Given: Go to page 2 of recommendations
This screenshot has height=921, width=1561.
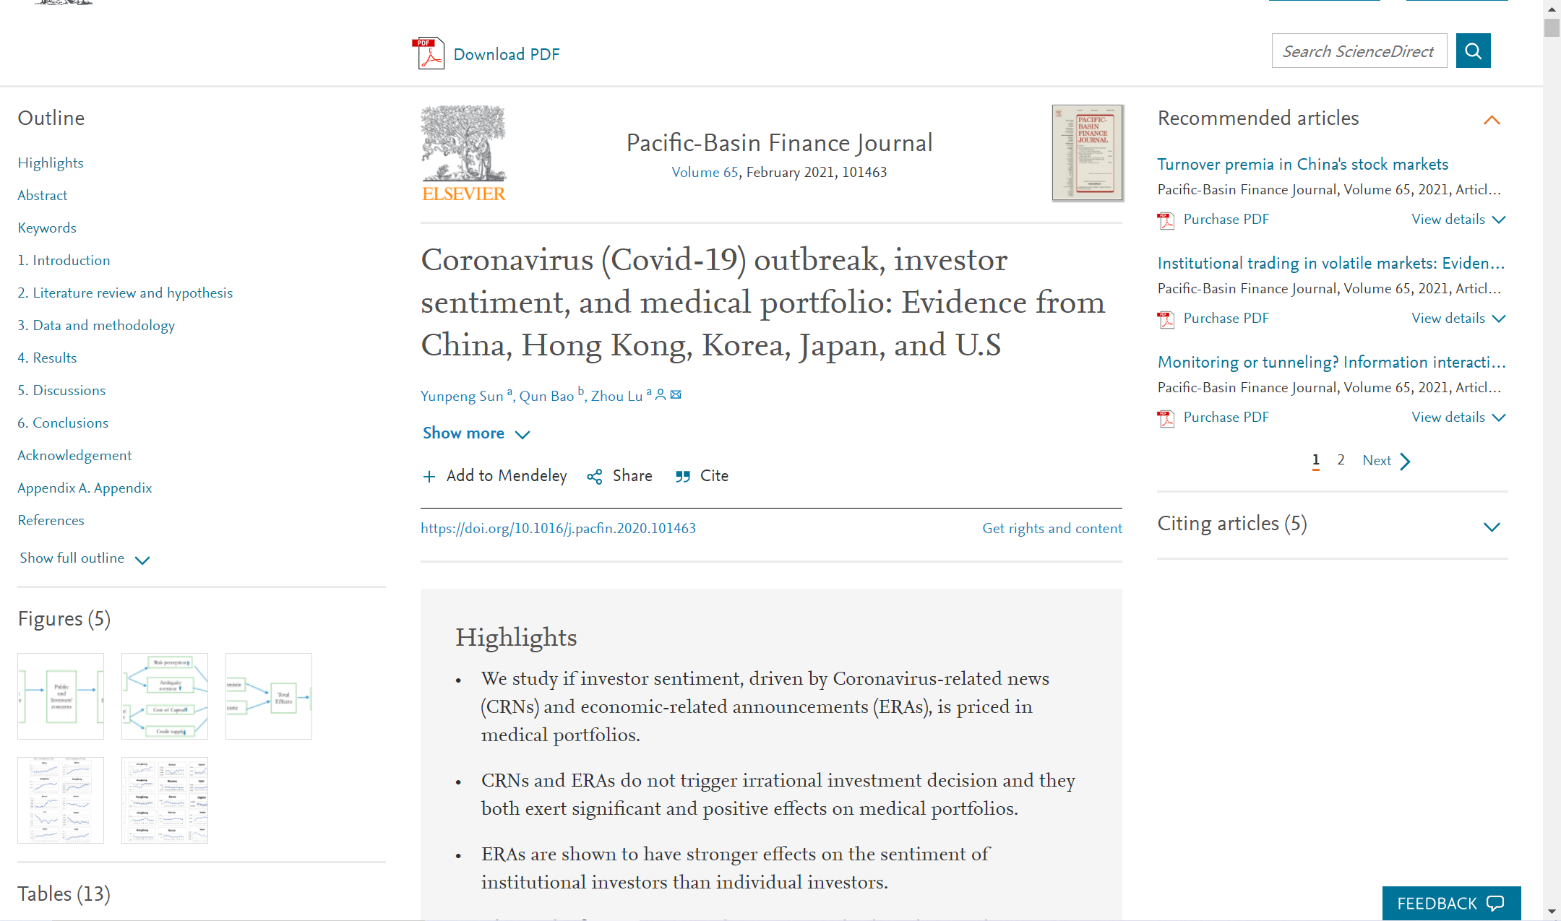Looking at the screenshot, I should click(x=1341, y=460).
